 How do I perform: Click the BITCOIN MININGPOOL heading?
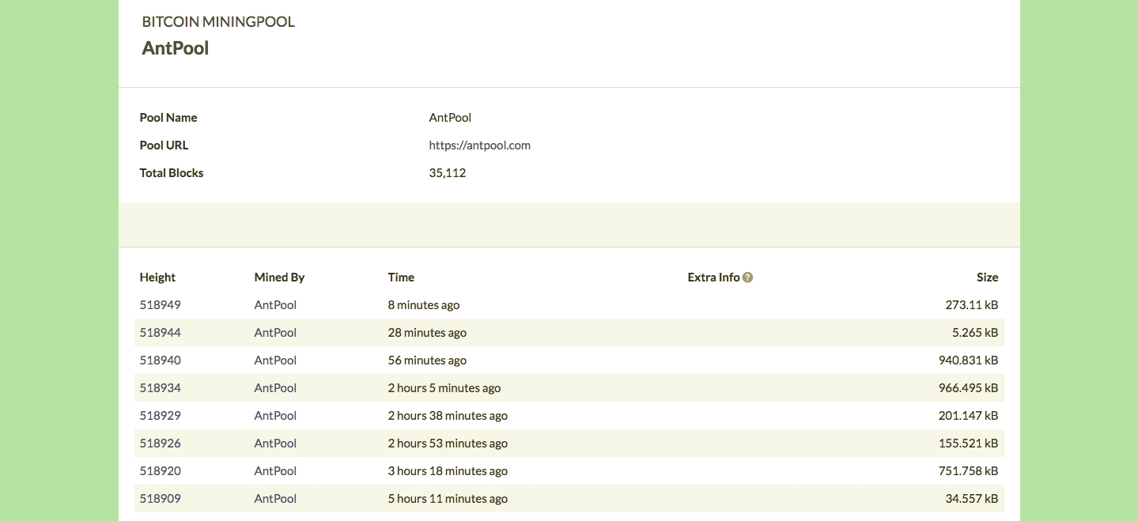coord(218,22)
